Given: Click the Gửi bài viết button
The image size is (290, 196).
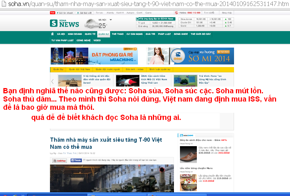Looking at the screenshot, I should click(x=84, y=13).
